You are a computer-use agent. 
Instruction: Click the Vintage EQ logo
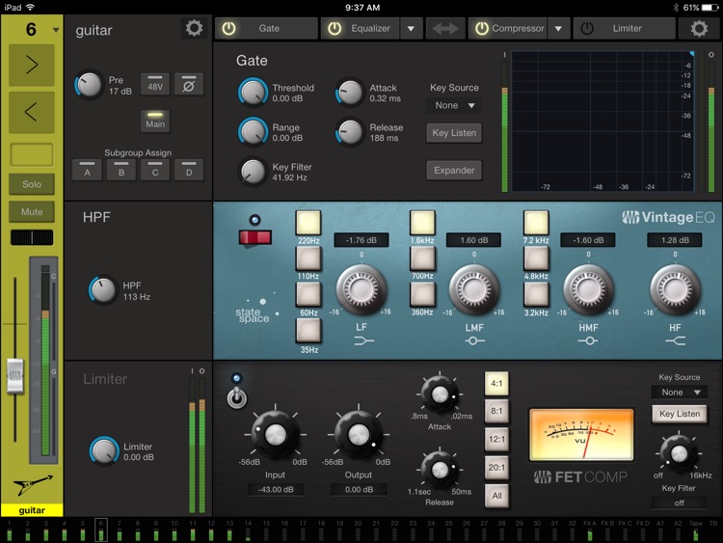(x=668, y=217)
